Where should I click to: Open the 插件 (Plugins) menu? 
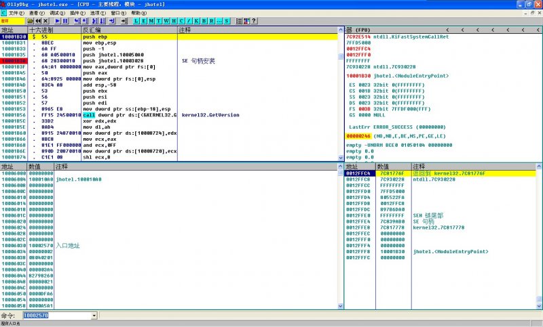click(76, 13)
